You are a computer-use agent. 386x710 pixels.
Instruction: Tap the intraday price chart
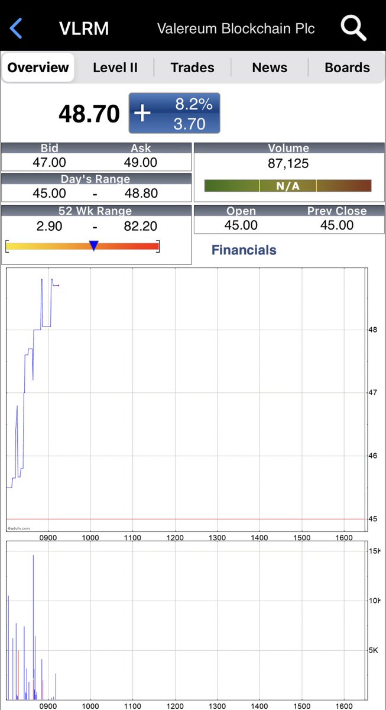tap(187, 400)
